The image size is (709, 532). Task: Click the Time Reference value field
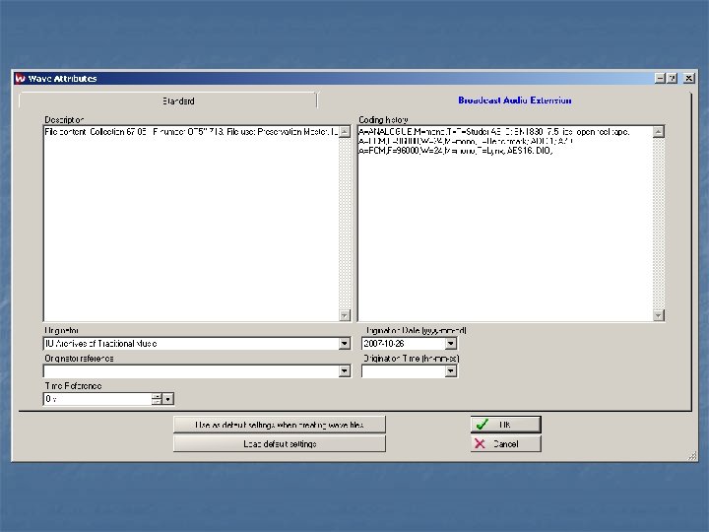97,399
